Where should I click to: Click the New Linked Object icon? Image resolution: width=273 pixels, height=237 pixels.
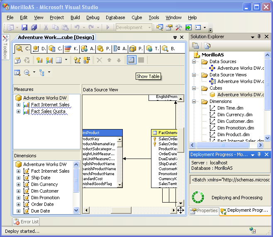(x=87, y=60)
